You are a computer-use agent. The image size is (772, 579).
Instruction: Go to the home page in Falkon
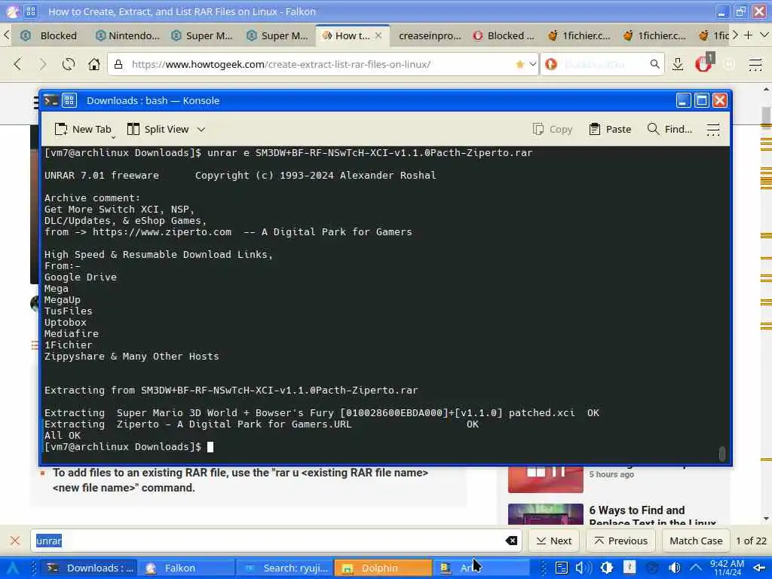coord(93,64)
